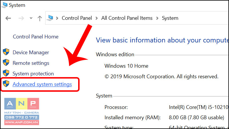Click the Back arrow in navigation bar
229x129 pixels.
coord(8,18)
